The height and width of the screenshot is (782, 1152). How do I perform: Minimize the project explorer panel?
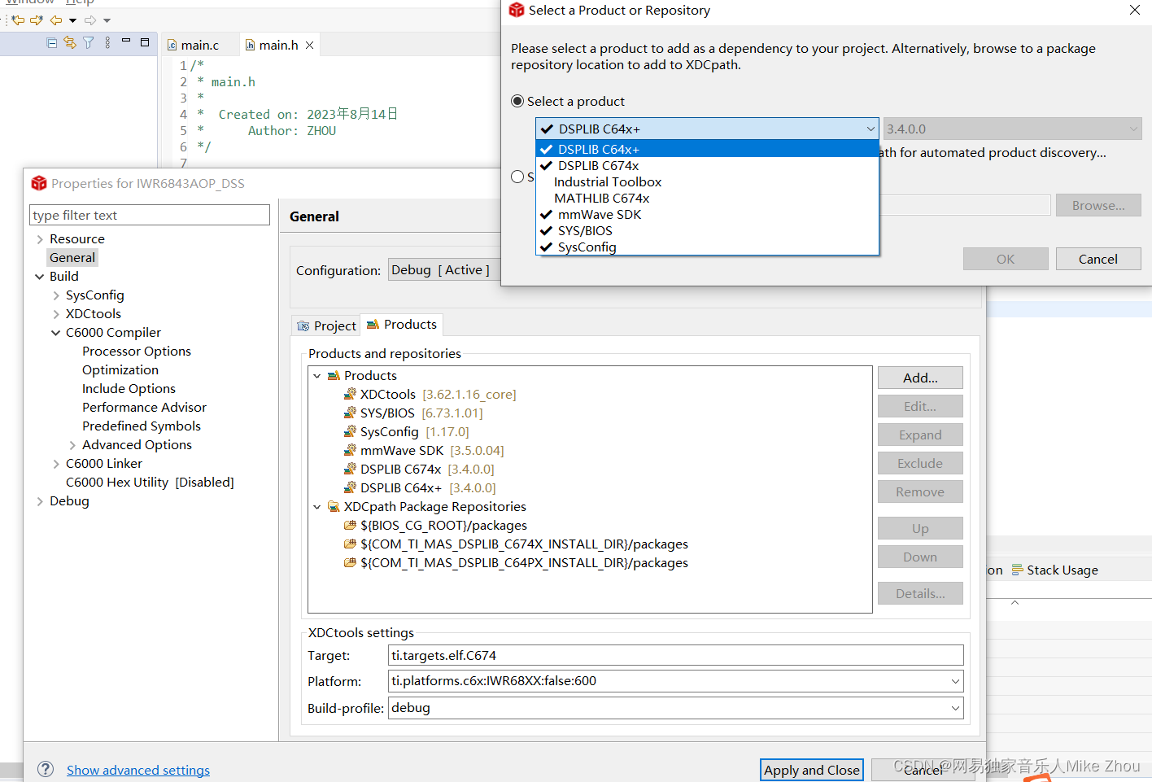126,41
